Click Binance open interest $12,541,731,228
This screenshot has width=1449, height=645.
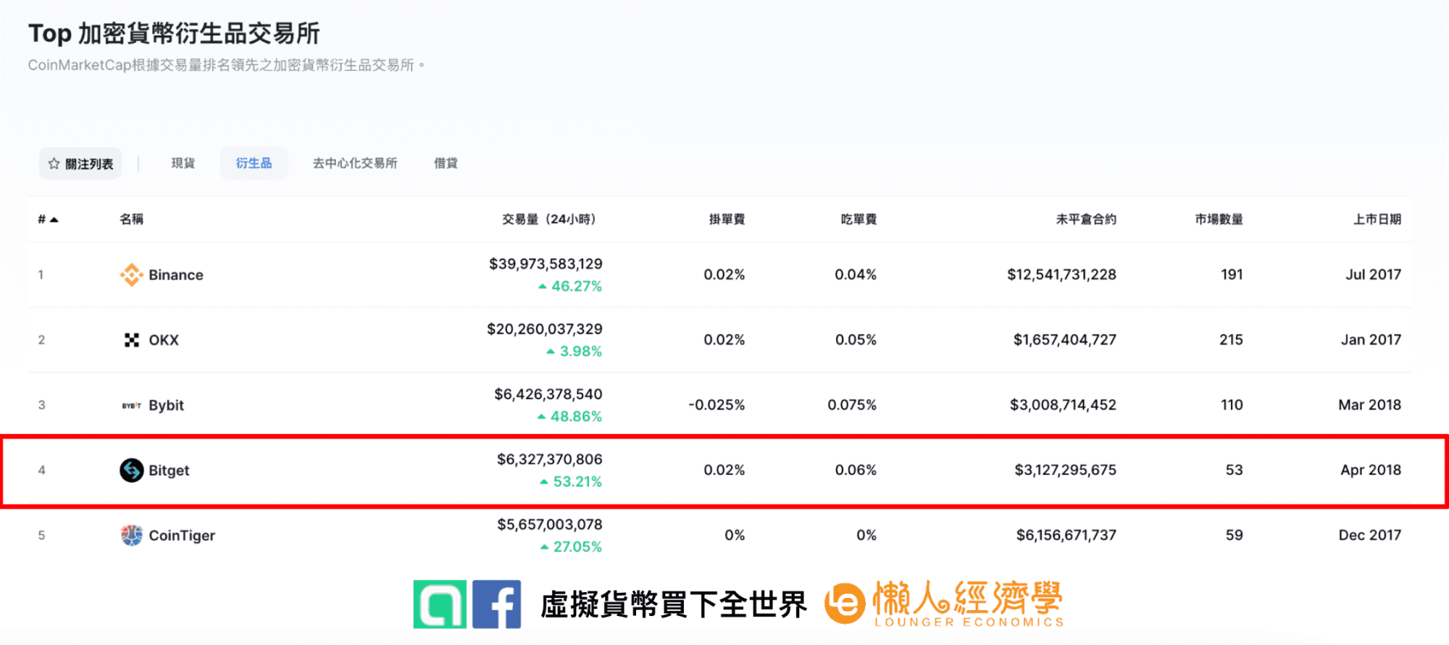[1061, 275]
